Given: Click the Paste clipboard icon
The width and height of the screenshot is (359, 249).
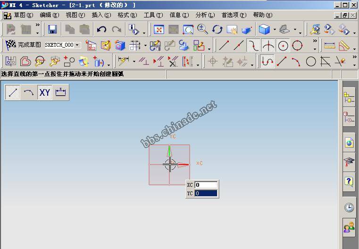Looking at the screenshot, I should [x=84, y=29].
